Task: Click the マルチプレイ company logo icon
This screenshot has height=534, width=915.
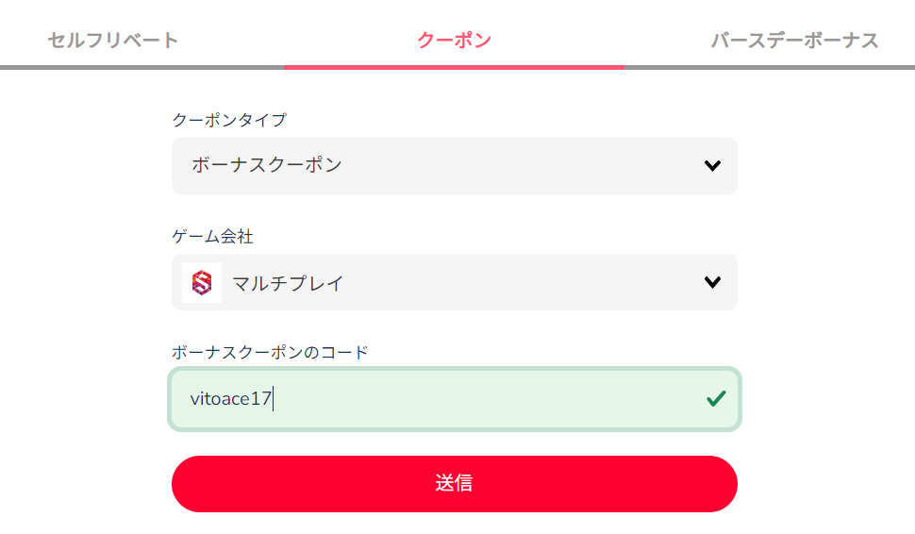Action: (x=202, y=282)
